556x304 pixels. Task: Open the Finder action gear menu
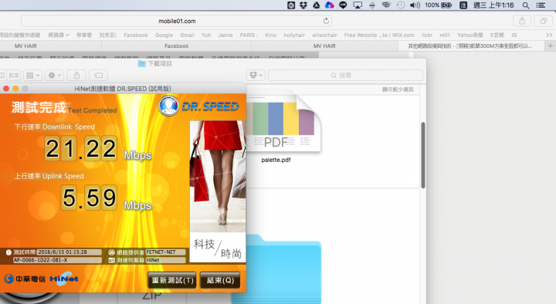click(x=55, y=75)
